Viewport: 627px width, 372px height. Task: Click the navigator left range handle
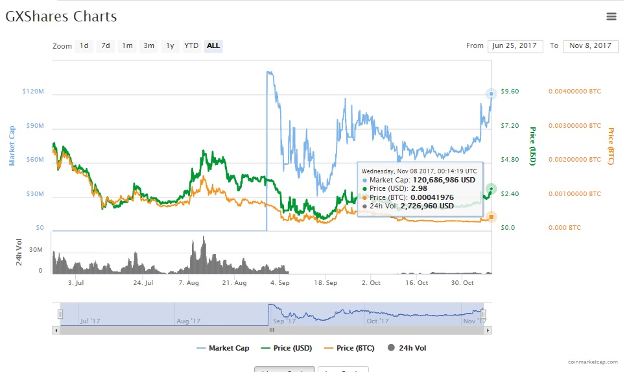[x=60, y=314]
